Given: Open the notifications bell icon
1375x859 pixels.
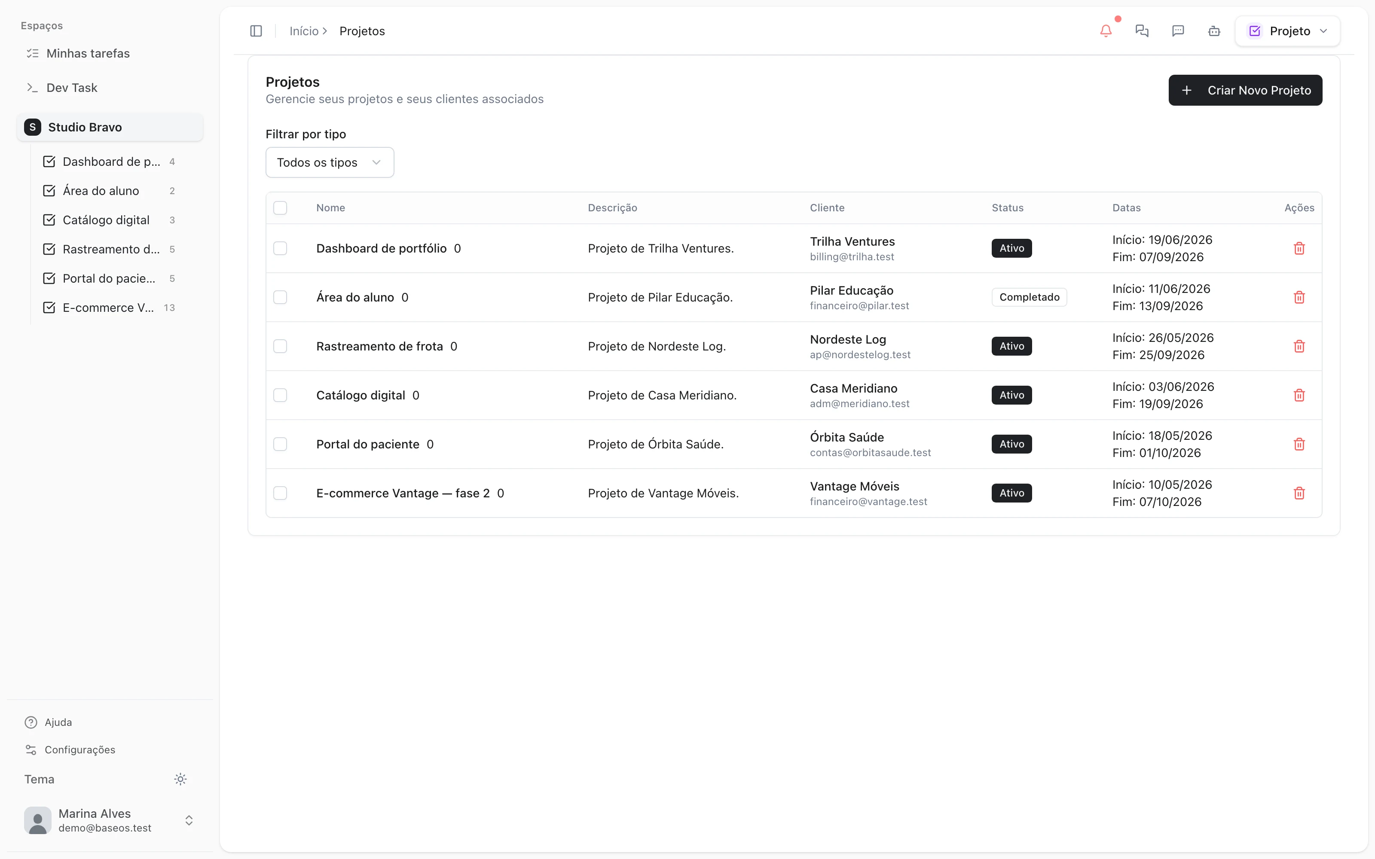Looking at the screenshot, I should pos(1106,30).
